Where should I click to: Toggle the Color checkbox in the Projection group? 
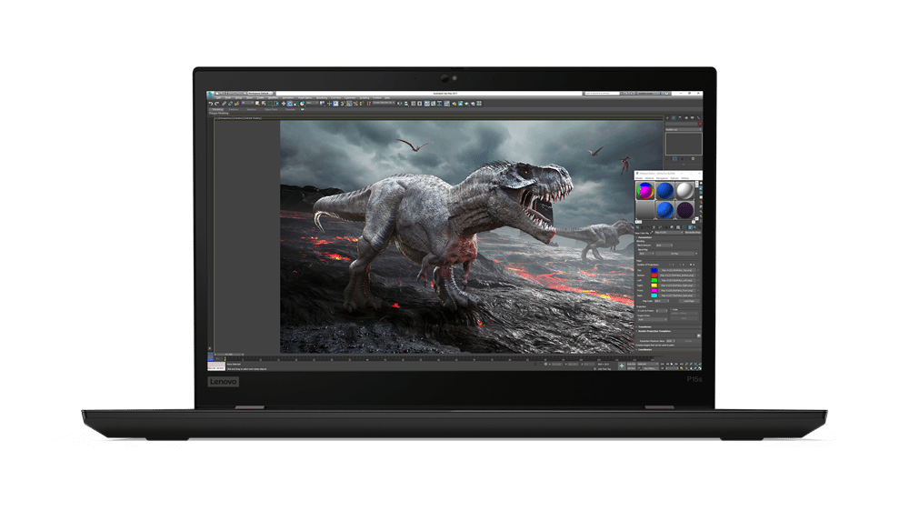pos(671,310)
